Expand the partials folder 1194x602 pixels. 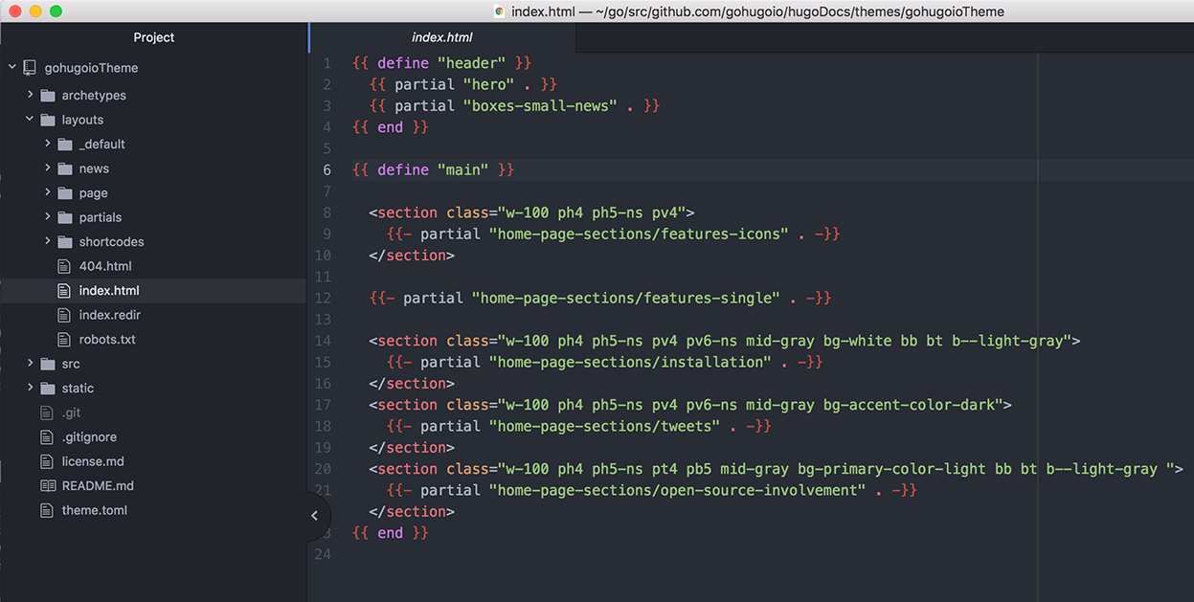tap(46, 216)
